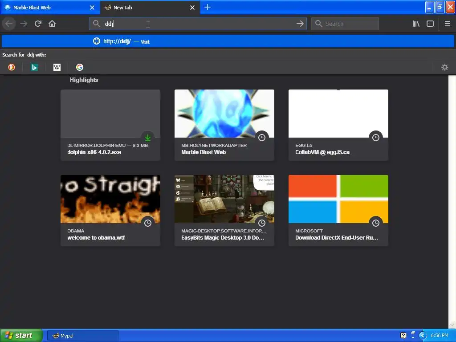Click the forward navigation arrow

point(24,24)
